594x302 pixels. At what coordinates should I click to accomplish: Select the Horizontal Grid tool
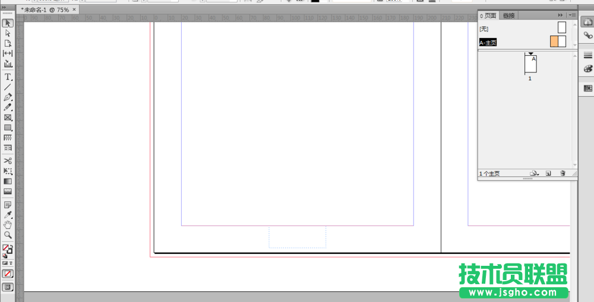pyautogui.click(x=8, y=138)
